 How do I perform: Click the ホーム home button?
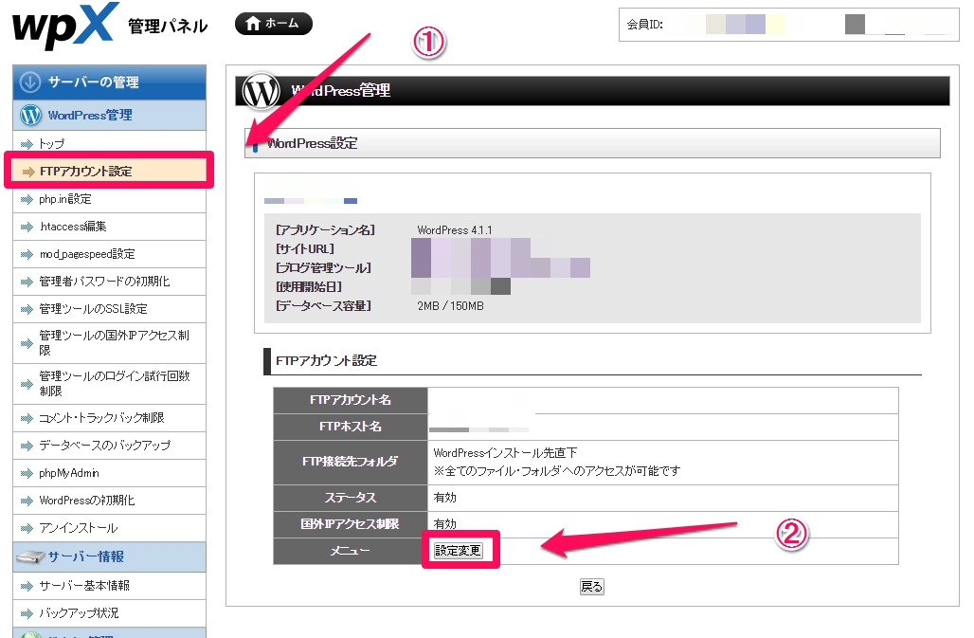pyautogui.click(x=273, y=24)
